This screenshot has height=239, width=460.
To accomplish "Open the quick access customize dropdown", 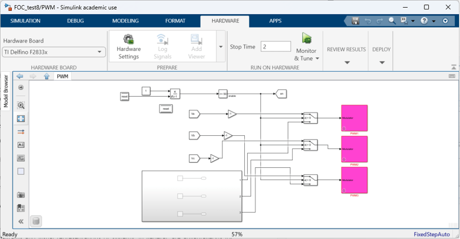I will click(x=445, y=21).
